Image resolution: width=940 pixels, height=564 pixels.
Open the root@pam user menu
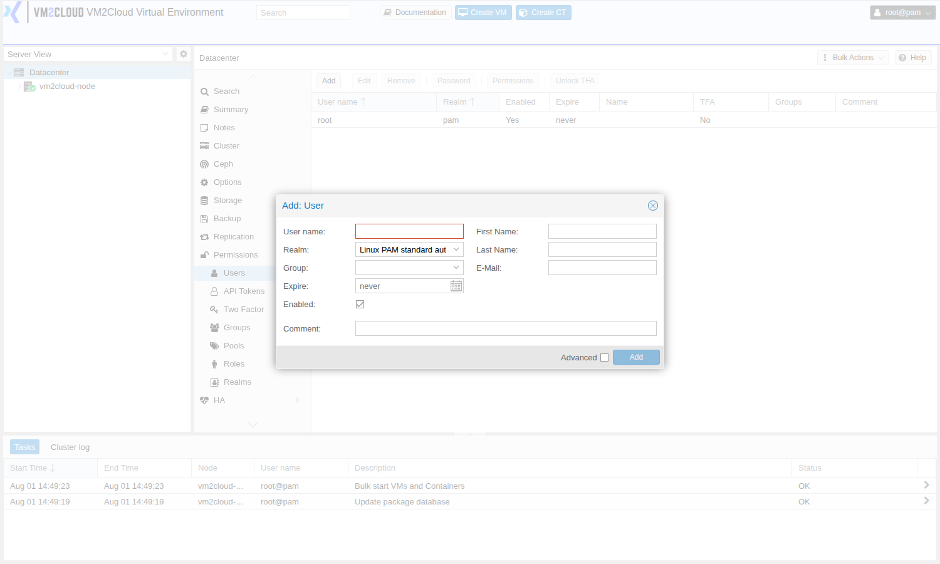tap(902, 13)
